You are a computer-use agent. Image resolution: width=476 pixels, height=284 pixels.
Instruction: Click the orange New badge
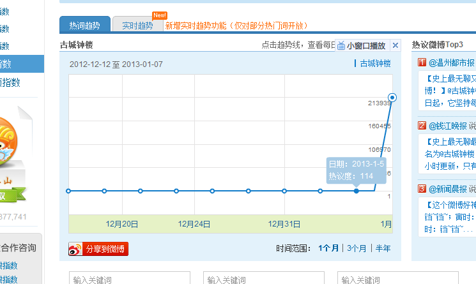pyautogui.click(x=160, y=15)
